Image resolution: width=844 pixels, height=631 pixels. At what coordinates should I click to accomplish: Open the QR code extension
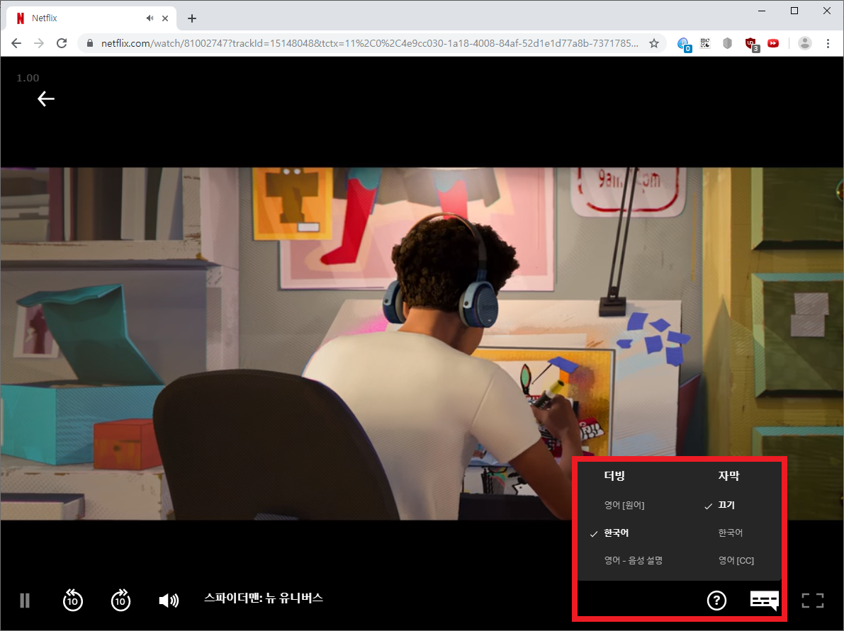point(705,43)
